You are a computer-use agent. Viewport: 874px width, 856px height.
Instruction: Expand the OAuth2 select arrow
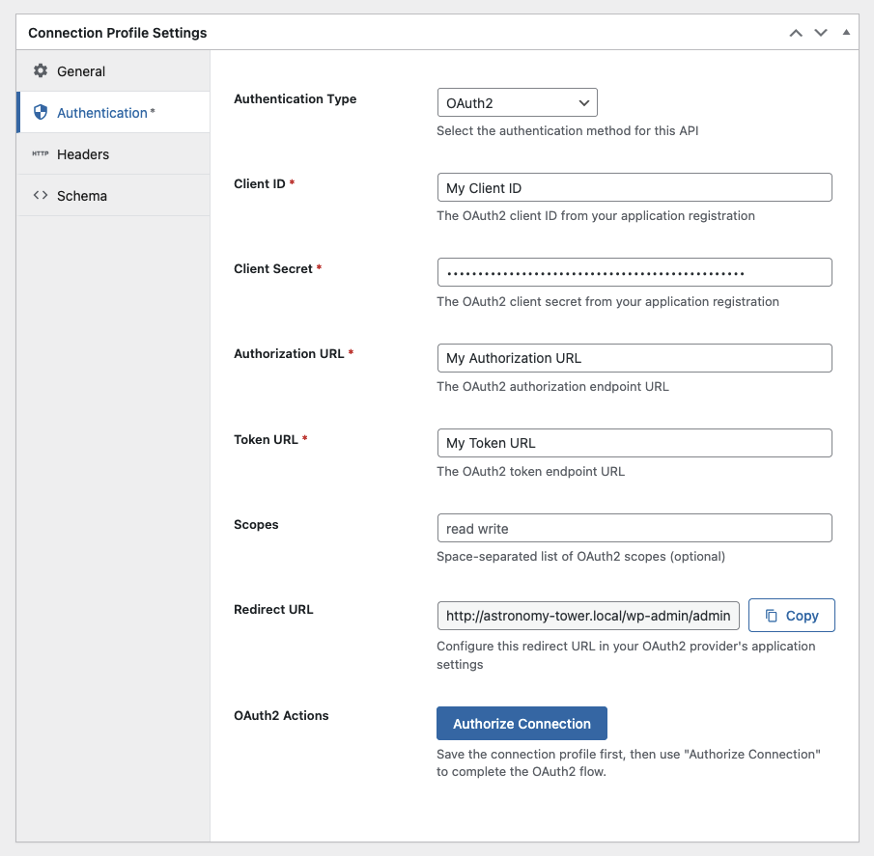click(583, 103)
